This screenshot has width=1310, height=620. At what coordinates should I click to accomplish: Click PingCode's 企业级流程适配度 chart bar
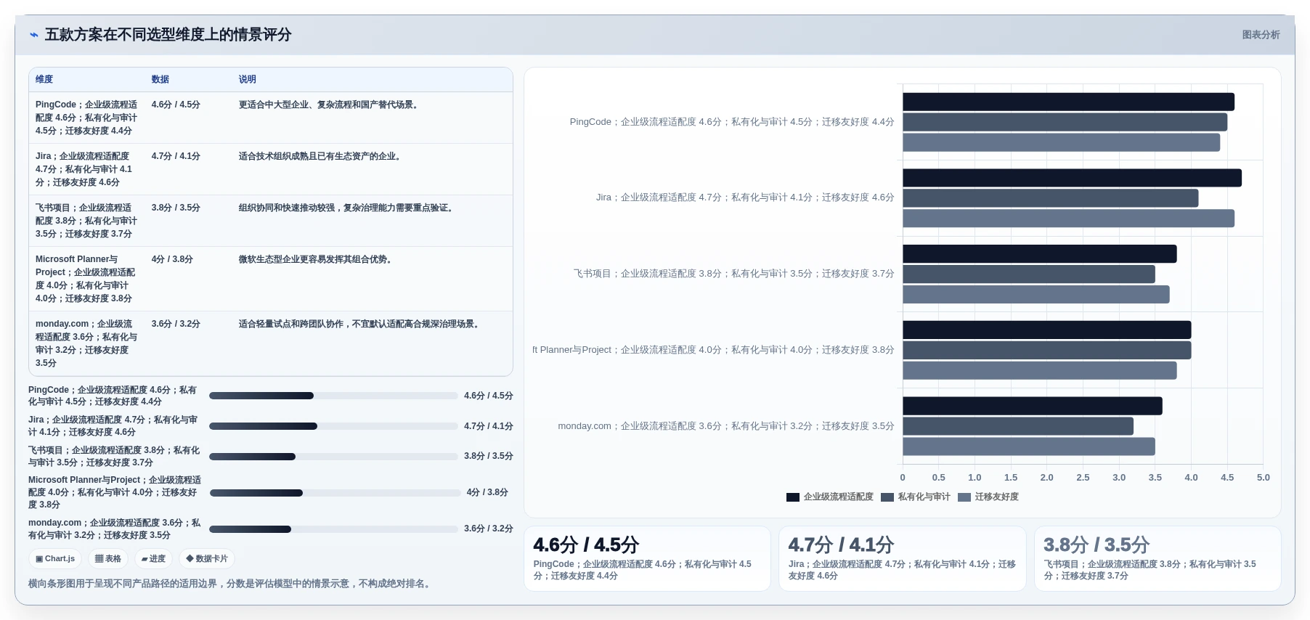coord(1068,102)
